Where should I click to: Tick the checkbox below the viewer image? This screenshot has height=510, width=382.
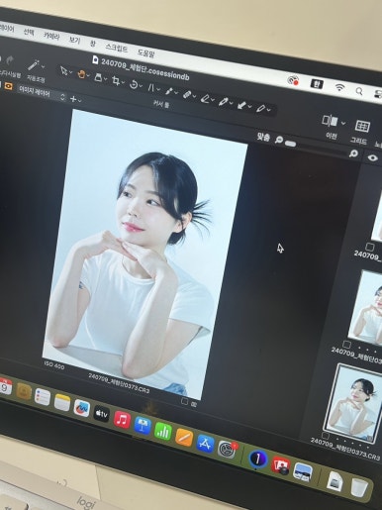point(185,401)
